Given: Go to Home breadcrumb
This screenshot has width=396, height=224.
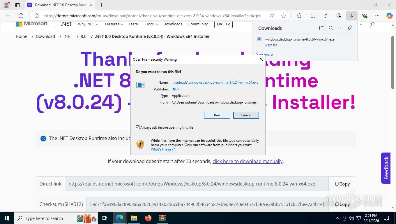Looking at the screenshot, I should coord(22,36).
